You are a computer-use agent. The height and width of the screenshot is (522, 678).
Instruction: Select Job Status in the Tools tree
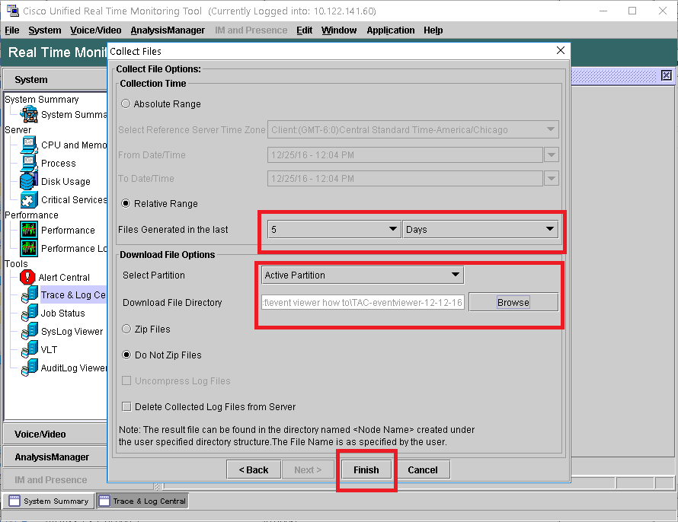click(62, 313)
